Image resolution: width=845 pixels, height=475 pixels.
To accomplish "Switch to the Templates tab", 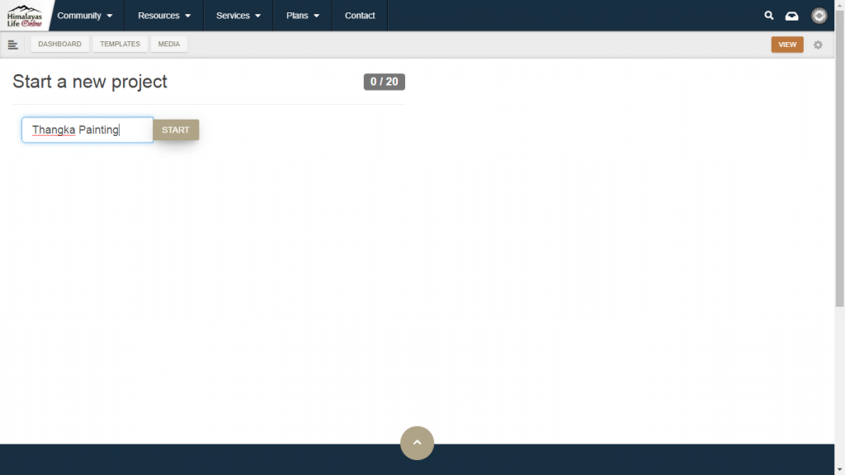I will coord(120,45).
